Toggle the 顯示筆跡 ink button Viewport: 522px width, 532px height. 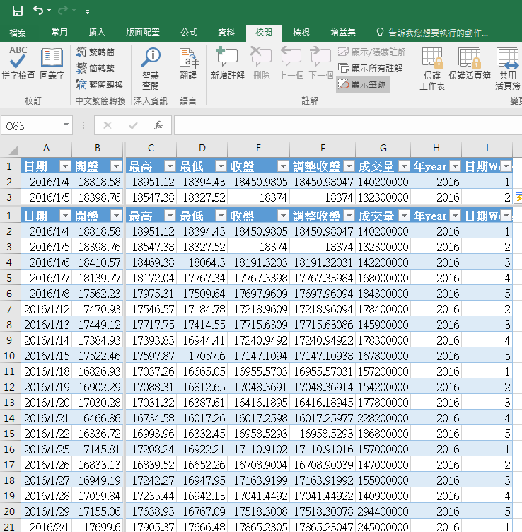pyautogui.click(x=363, y=84)
